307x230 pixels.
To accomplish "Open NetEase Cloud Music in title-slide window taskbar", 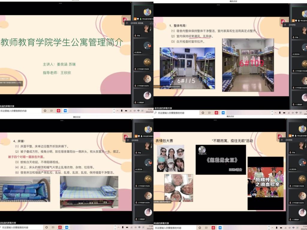I will [x=58, y=111].
